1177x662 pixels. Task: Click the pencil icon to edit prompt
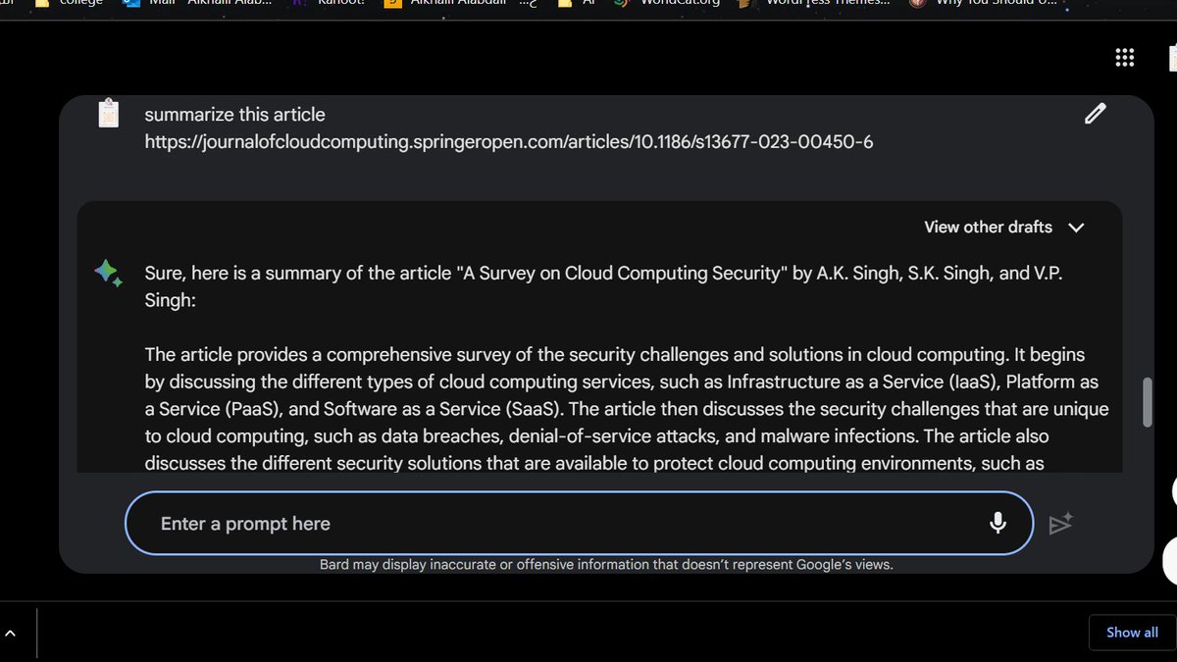1096,114
